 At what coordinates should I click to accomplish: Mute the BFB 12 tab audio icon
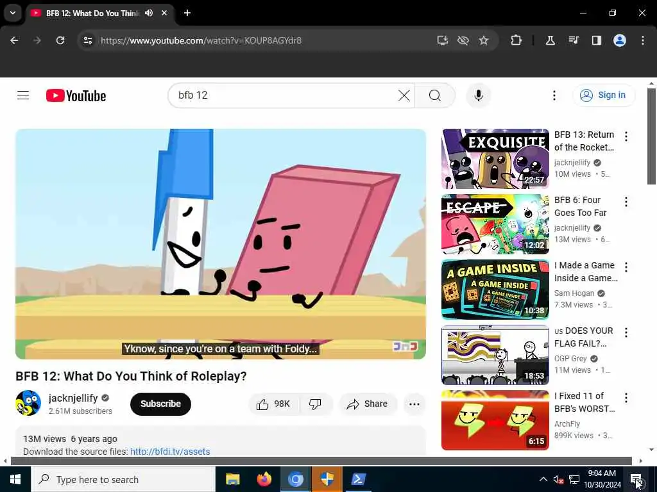coord(149,13)
